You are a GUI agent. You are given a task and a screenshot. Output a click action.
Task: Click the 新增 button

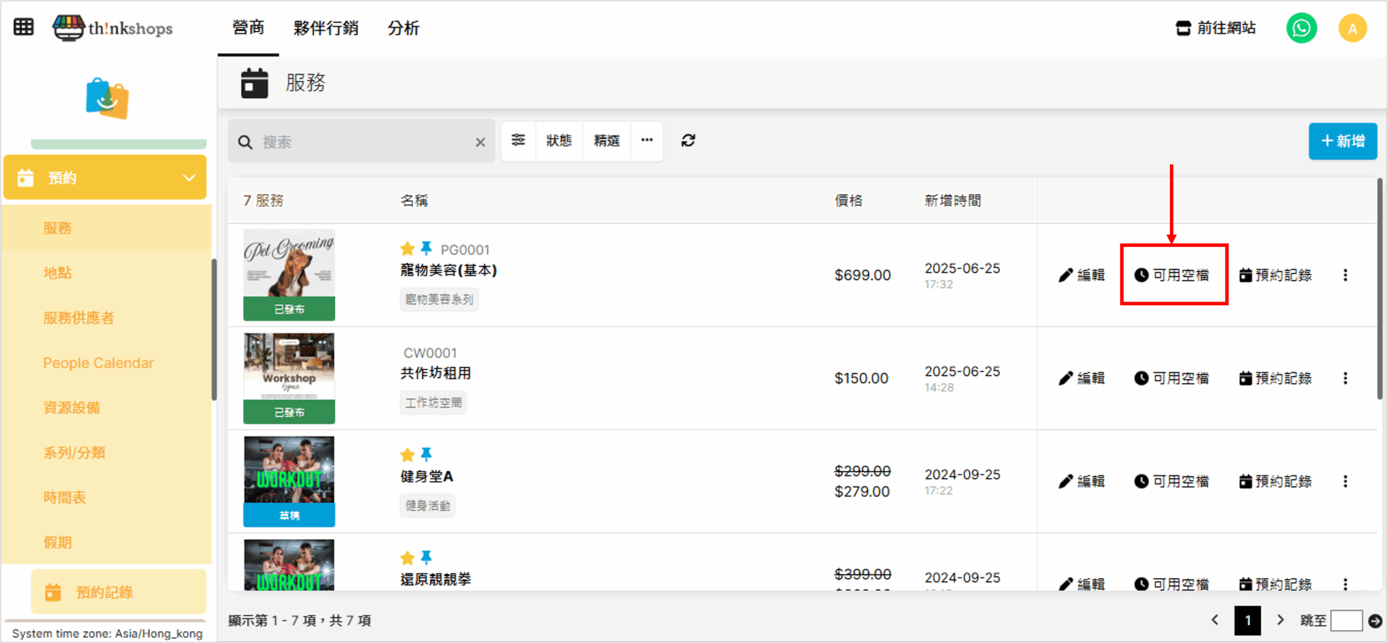1342,142
